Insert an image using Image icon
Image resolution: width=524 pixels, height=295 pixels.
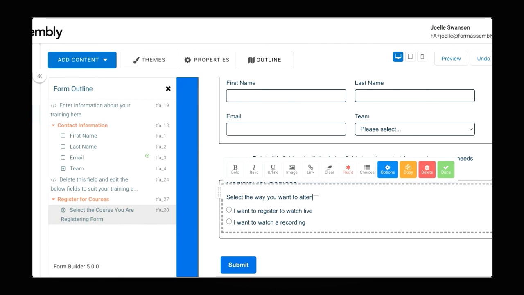pos(291,169)
